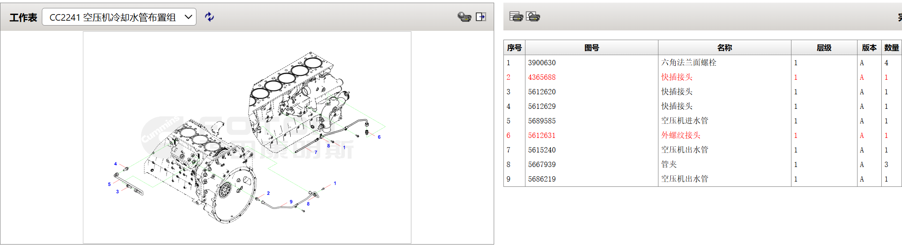902x245 pixels.
Task: Print the diagram with the printer icon
Action: click(x=464, y=17)
